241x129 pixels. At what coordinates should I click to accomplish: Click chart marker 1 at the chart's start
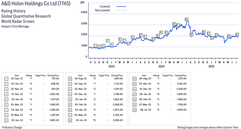click(95, 46)
